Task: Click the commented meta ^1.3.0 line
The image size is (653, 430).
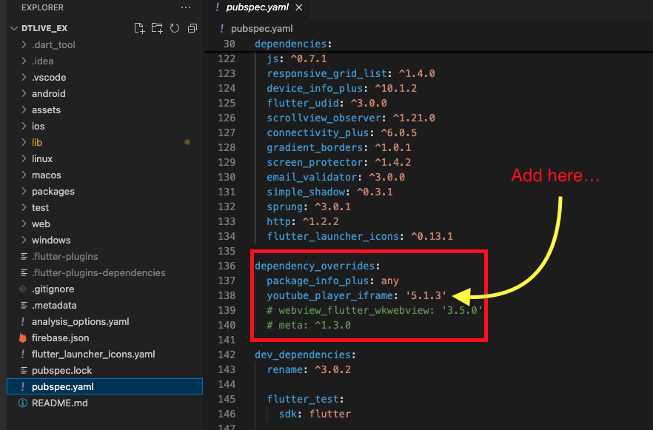Action: [x=309, y=325]
